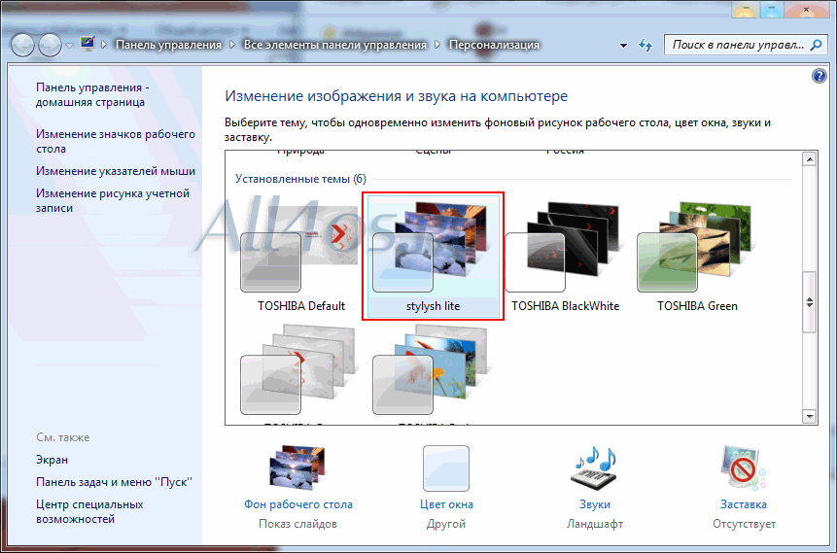Open the address bar history dropdown
Viewport: 837px width, 553px height.
pos(623,46)
